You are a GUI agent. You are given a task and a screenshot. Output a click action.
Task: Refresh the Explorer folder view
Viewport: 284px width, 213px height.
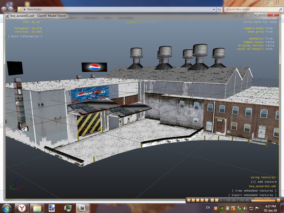pos(219,10)
